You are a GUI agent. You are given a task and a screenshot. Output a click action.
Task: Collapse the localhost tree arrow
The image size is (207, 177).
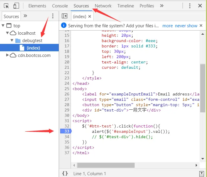click(x=7, y=33)
